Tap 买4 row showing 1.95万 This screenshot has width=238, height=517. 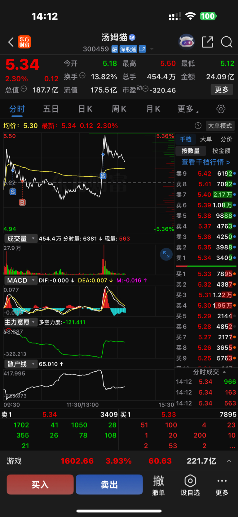(206, 306)
